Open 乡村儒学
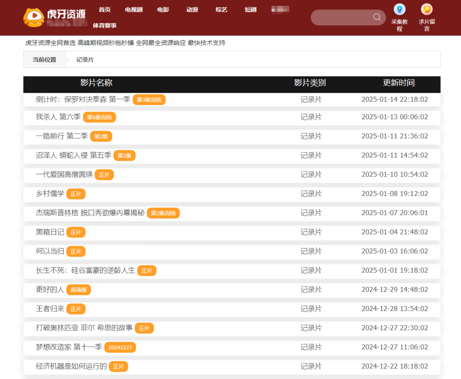 50,194
